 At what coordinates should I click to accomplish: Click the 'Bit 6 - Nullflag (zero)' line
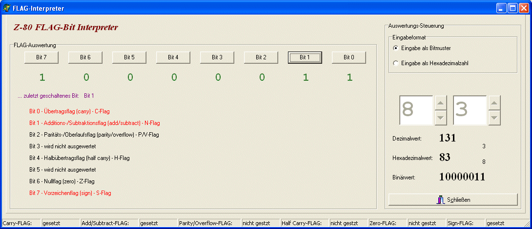[x=62, y=181]
